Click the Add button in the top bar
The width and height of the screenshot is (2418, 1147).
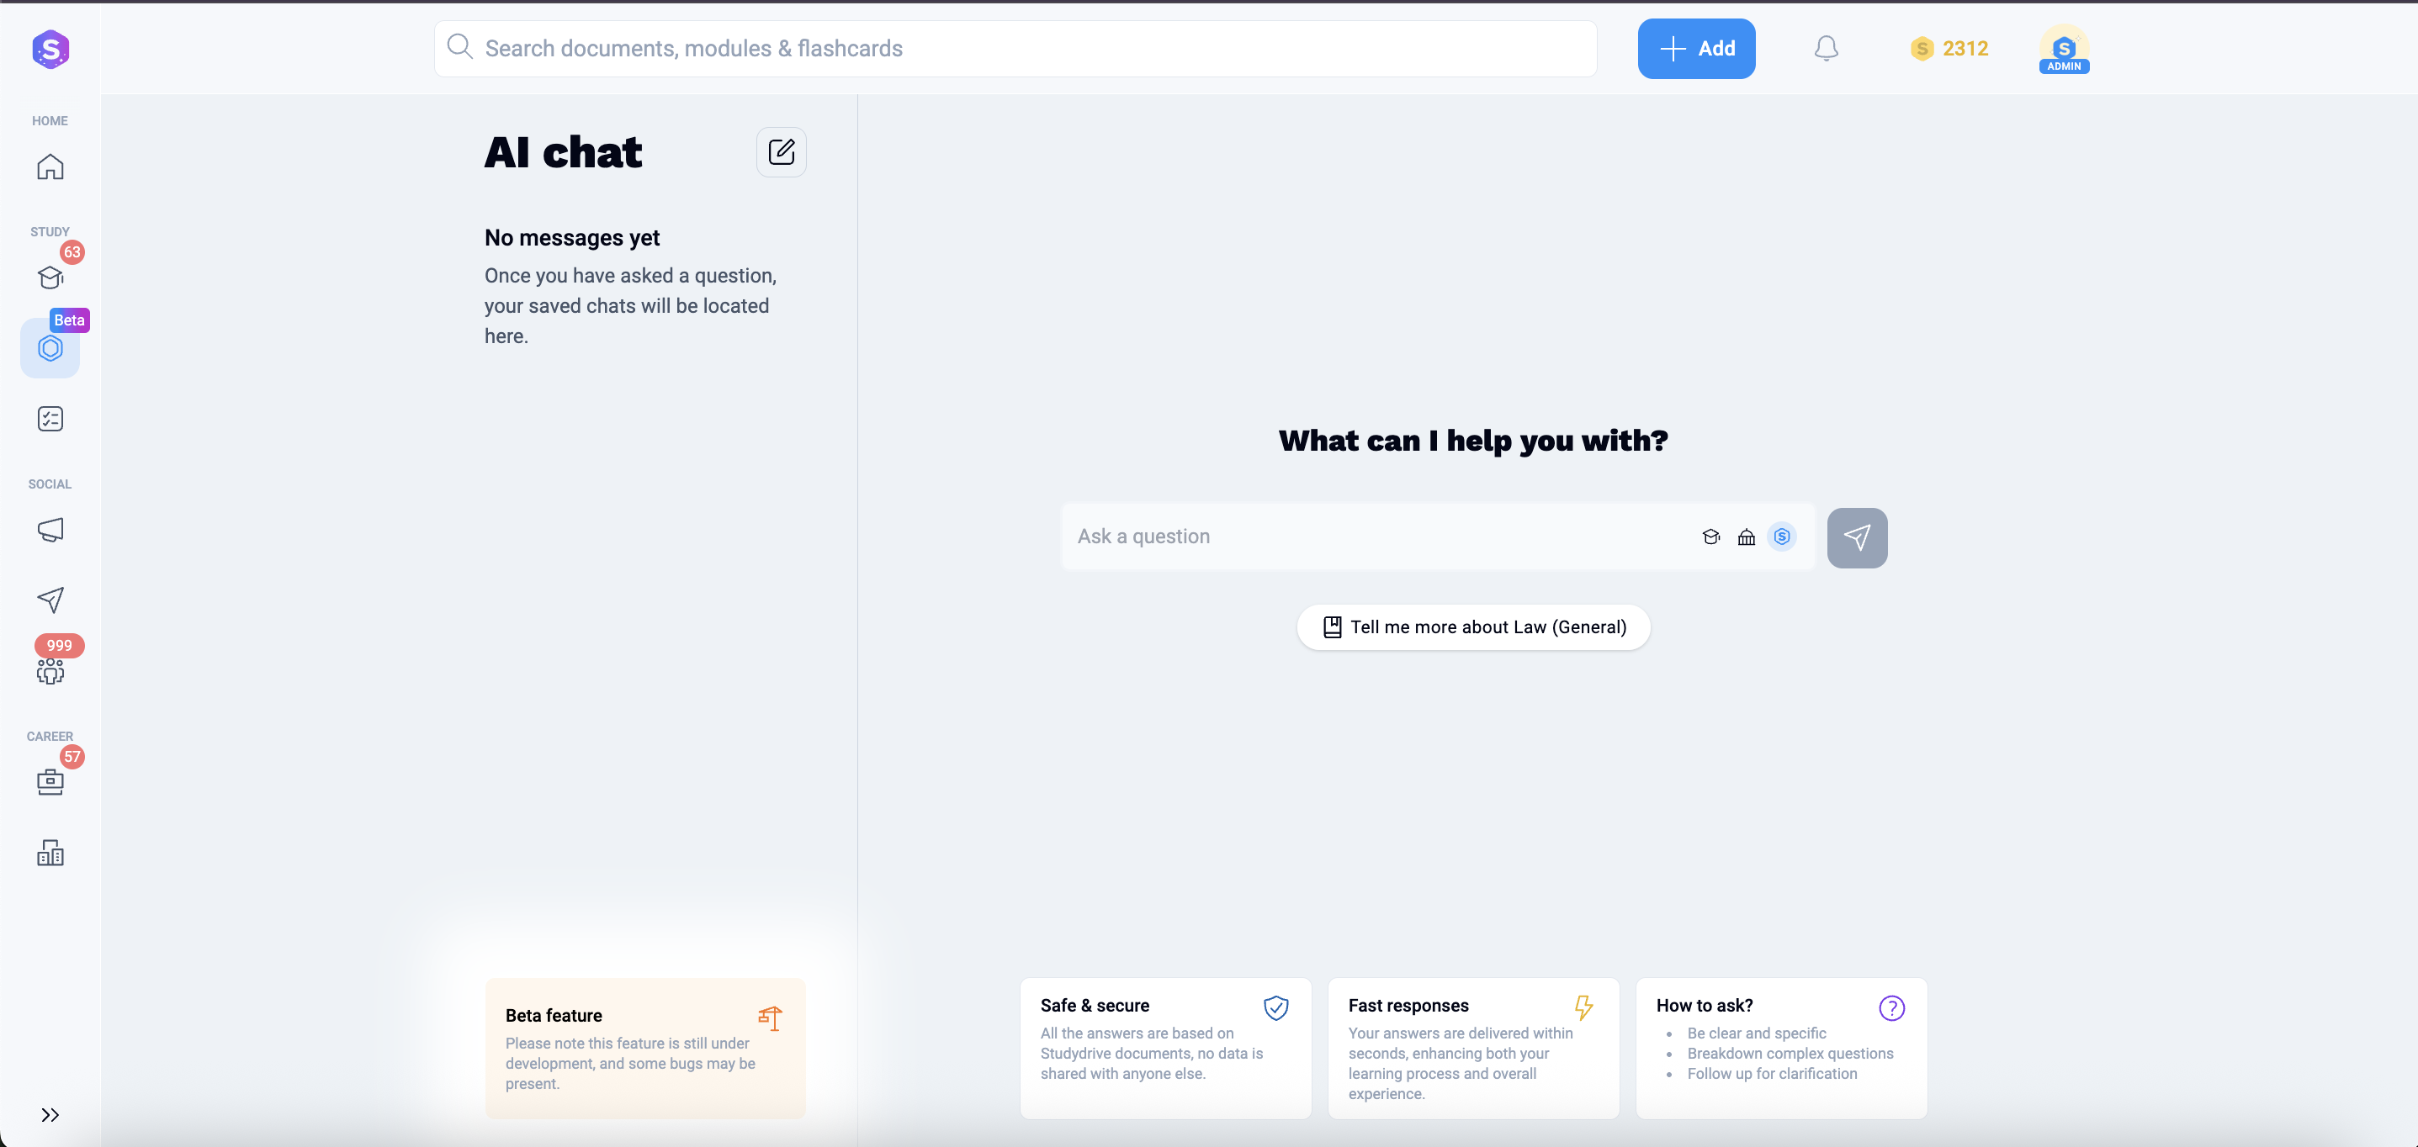pyautogui.click(x=1696, y=49)
